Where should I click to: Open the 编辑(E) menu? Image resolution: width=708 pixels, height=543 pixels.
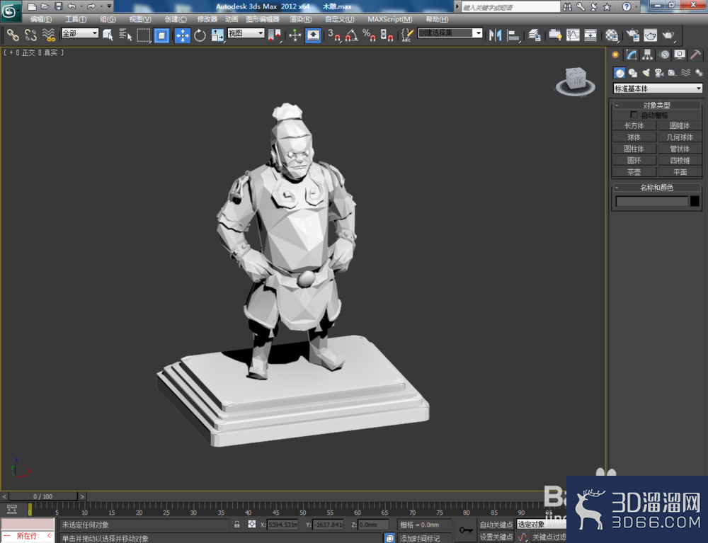point(41,19)
